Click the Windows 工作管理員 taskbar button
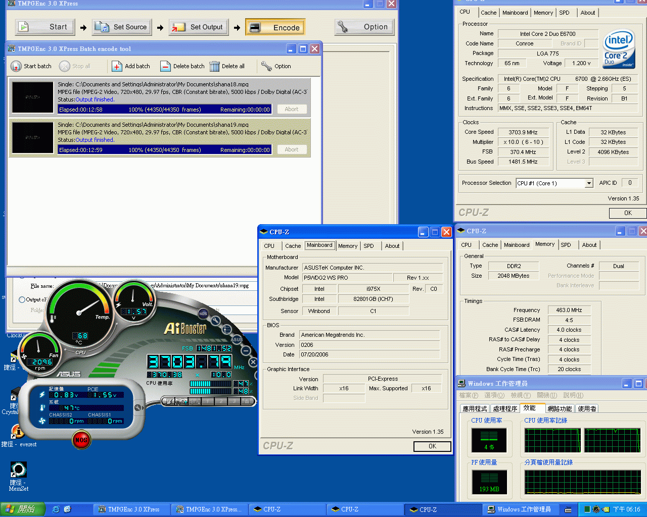 pos(520,509)
